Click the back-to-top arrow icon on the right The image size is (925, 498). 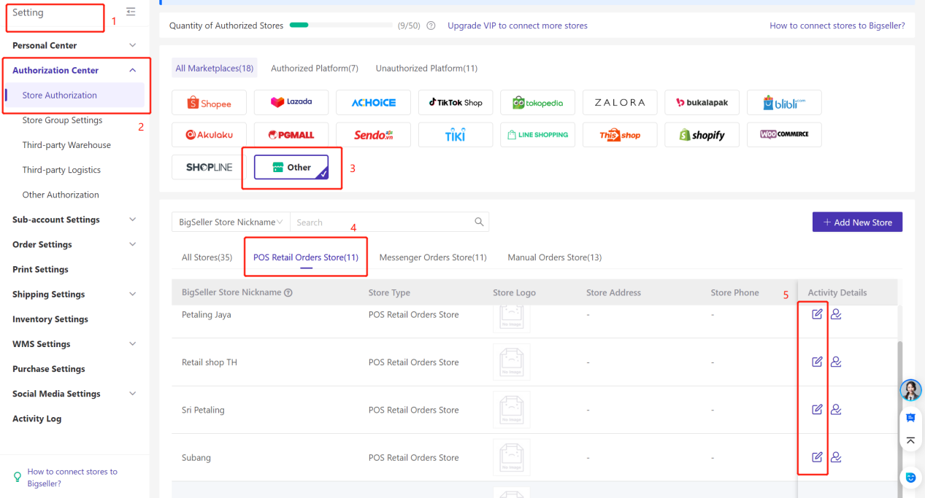[910, 440]
